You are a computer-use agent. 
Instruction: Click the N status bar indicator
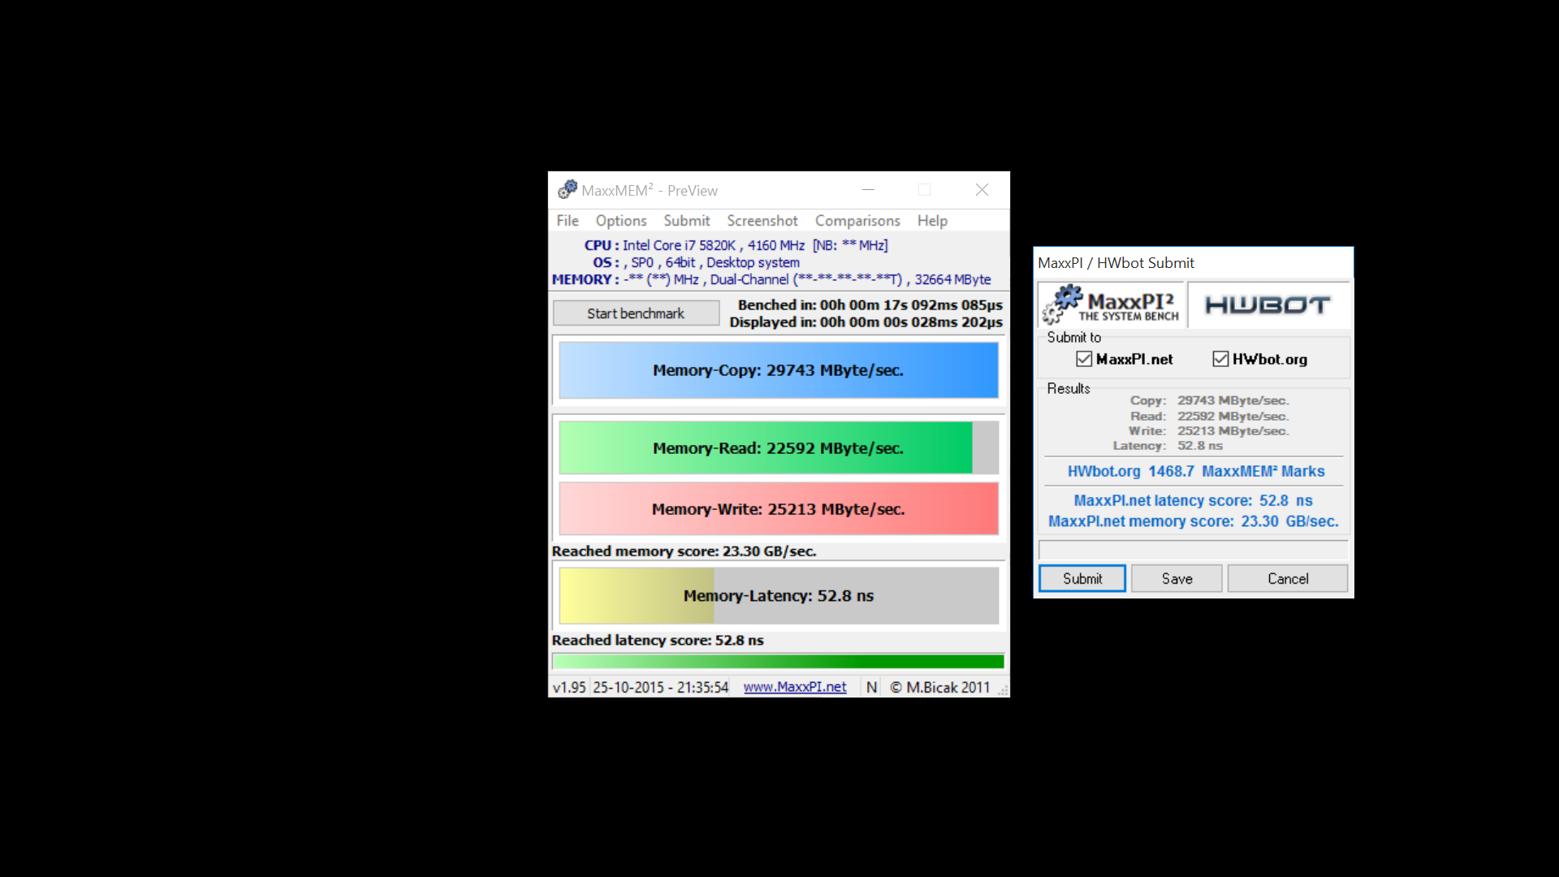(x=871, y=687)
